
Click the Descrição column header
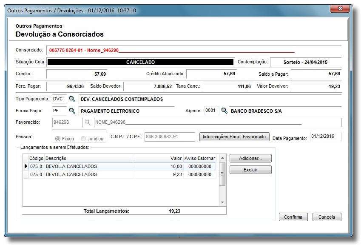click(x=88, y=158)
